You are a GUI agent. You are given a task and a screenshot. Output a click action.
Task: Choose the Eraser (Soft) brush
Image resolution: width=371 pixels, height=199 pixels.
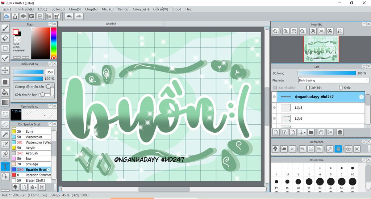31,181
